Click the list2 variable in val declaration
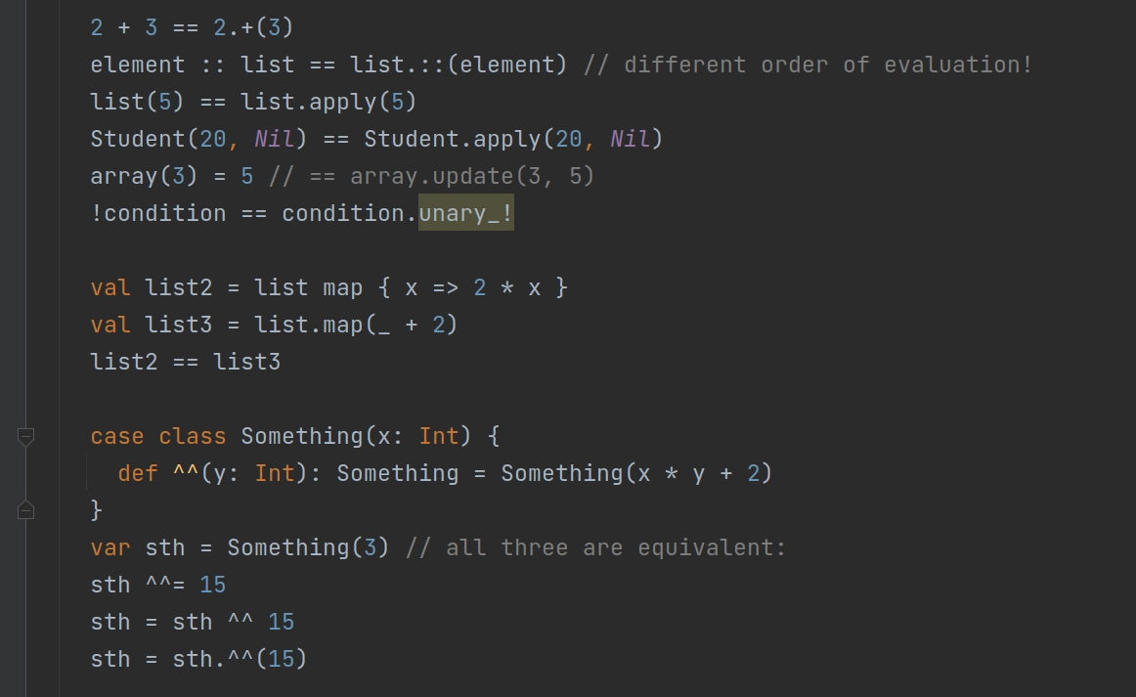 [178, 287]
